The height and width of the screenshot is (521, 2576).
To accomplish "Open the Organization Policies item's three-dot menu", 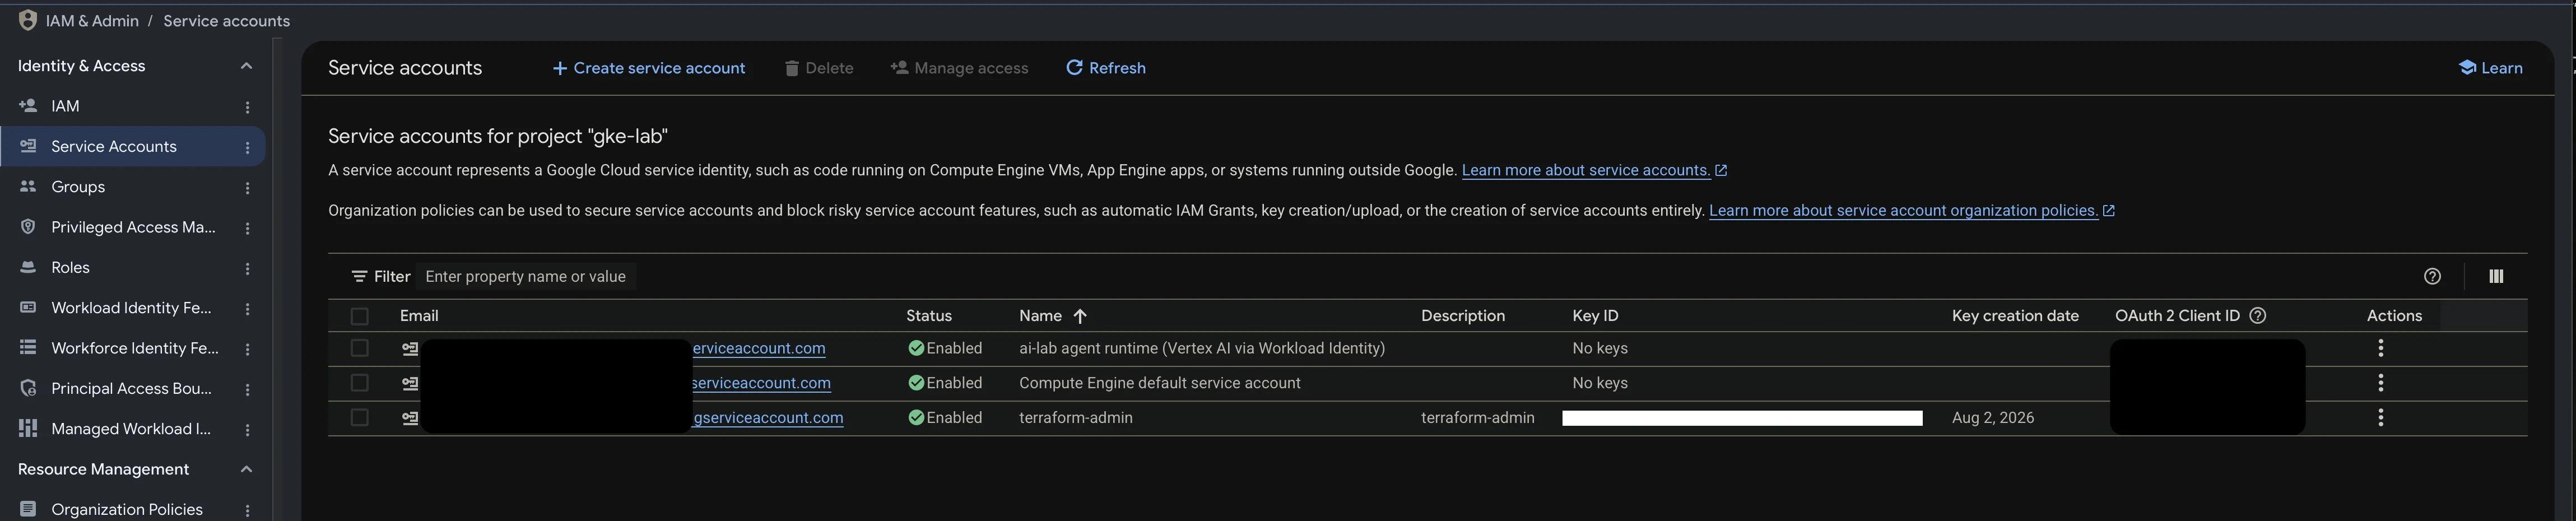I will coord(247,510).
